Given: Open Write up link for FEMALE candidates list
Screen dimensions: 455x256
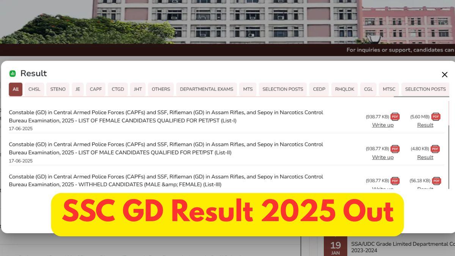Looking at the screenshot, I should coord(383,125).
